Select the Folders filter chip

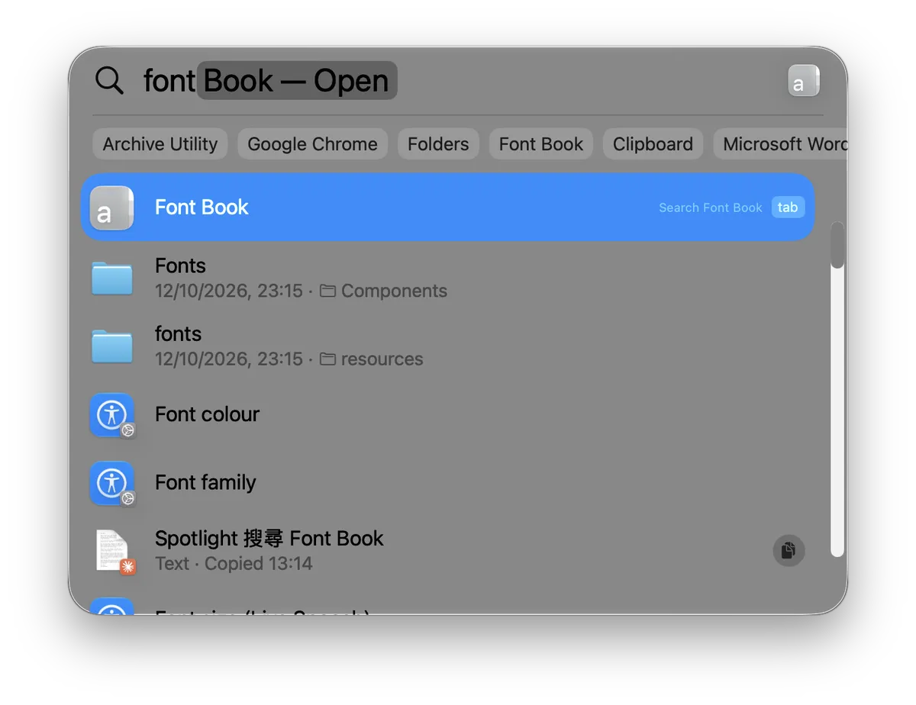click(438, 143)
